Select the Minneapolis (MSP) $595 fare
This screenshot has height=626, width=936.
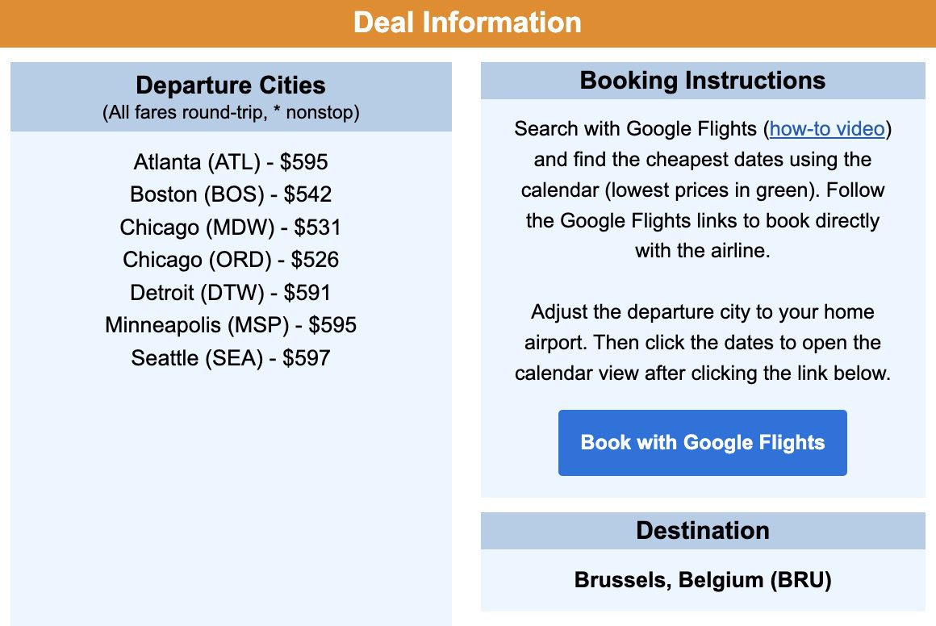(230, 325)
